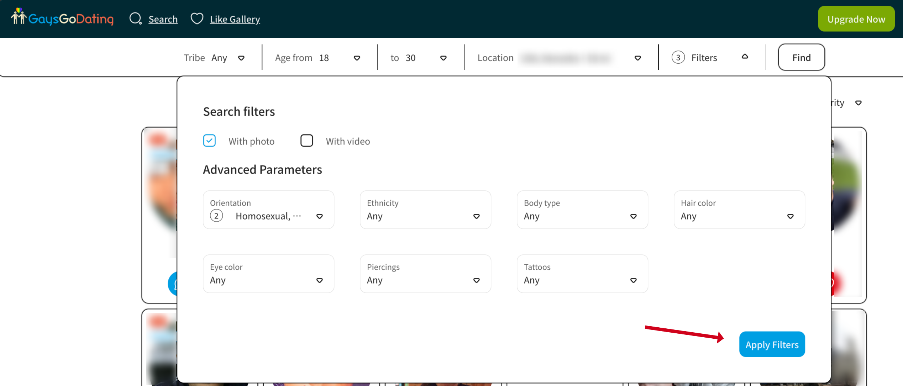
Task: Open the Search navigation link
Action: point(163,19)
